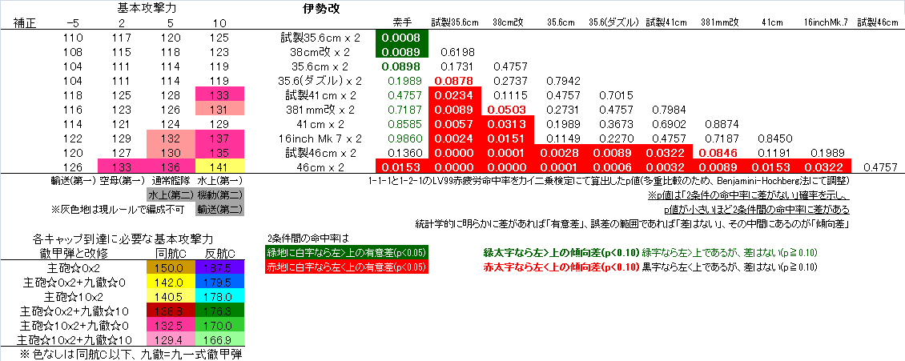
Task: Click the light green 166.9 cell
Action: click(x=218, y=339)
